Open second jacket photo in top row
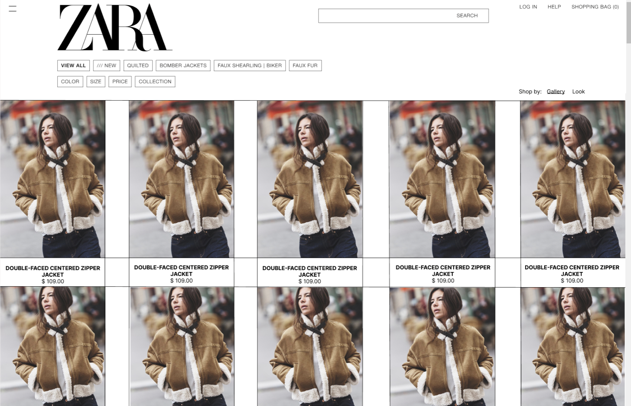Screen dimensions: 631x406 [181, 179]
